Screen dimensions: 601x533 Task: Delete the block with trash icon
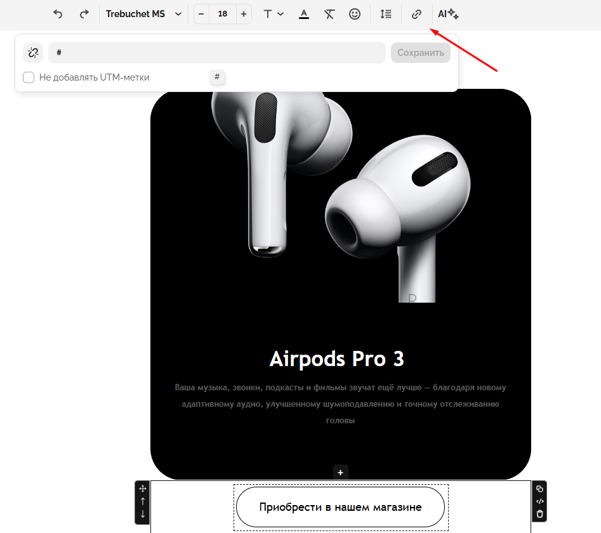[539, 514]
